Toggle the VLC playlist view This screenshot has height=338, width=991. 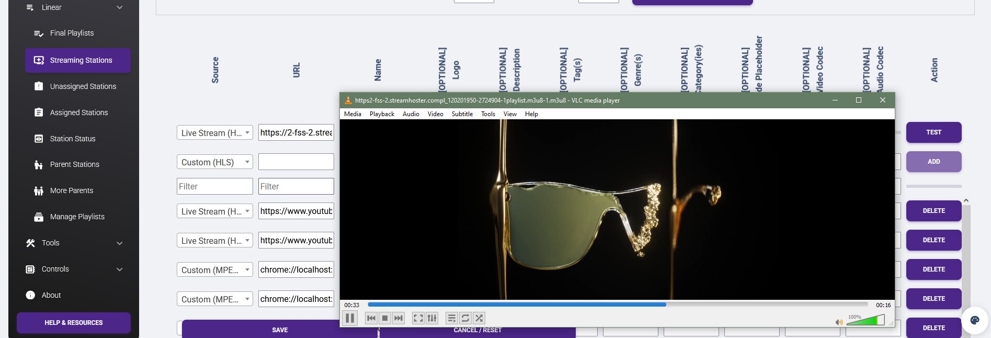(x=452, y=318)
